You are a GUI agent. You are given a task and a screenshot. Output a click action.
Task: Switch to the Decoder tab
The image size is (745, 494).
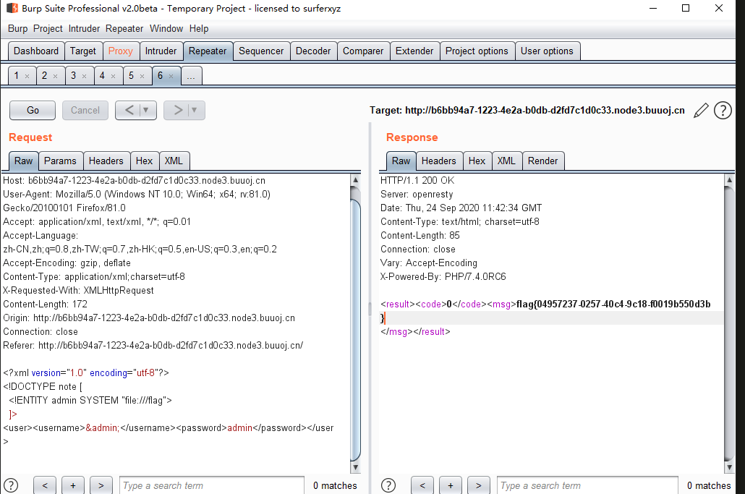[x=312, y=51]
